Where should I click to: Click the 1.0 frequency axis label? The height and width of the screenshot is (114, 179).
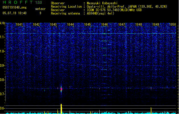pos(3,51)
